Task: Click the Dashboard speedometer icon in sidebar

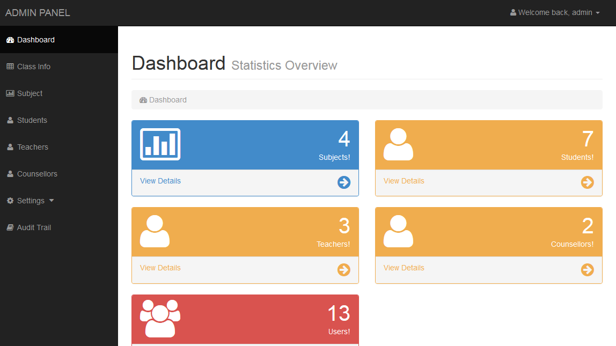Action: pyautogui.click(x=9, y=39)
